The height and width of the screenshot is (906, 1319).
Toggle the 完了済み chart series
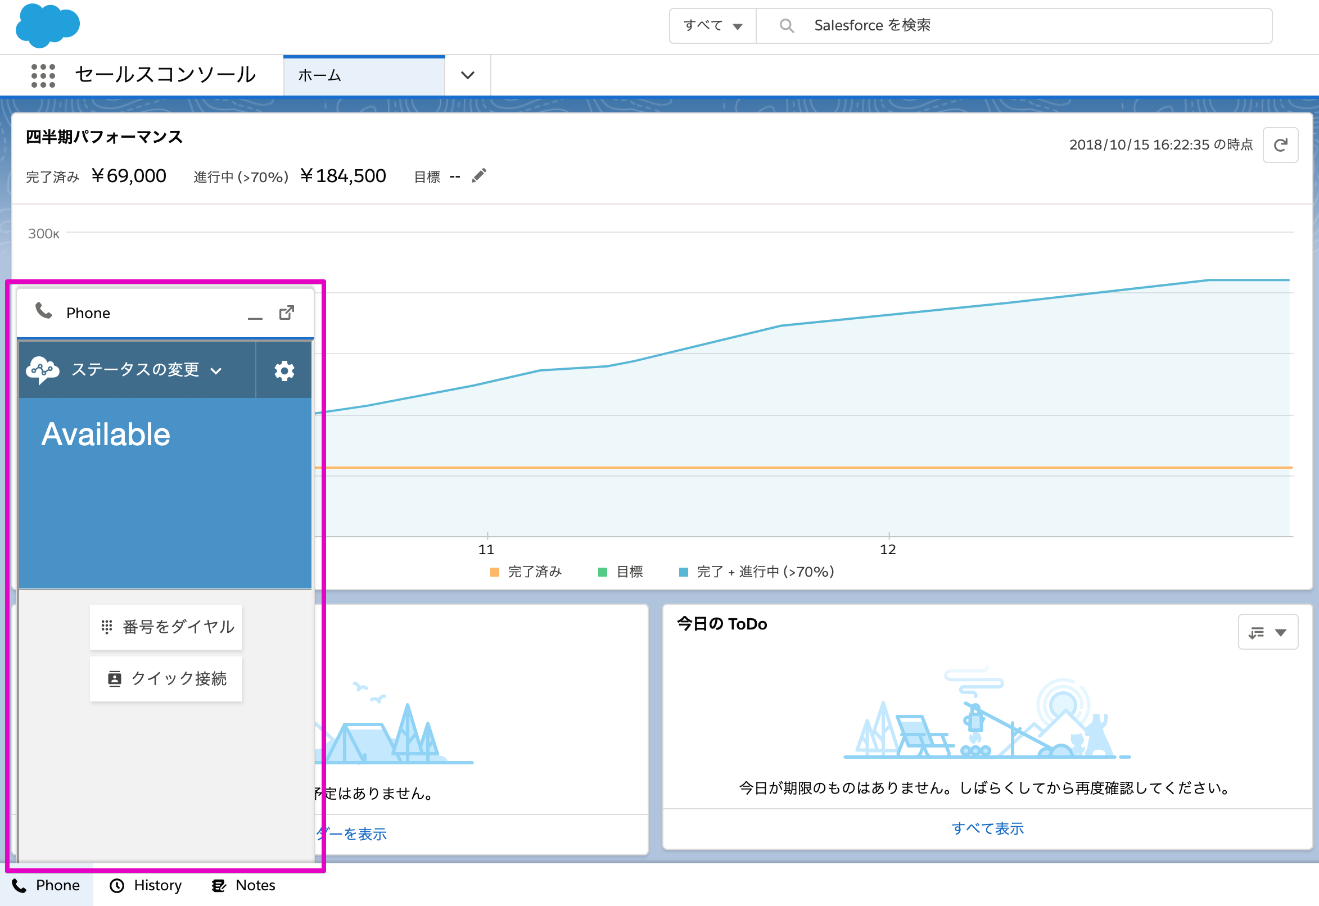click(495, 572)
